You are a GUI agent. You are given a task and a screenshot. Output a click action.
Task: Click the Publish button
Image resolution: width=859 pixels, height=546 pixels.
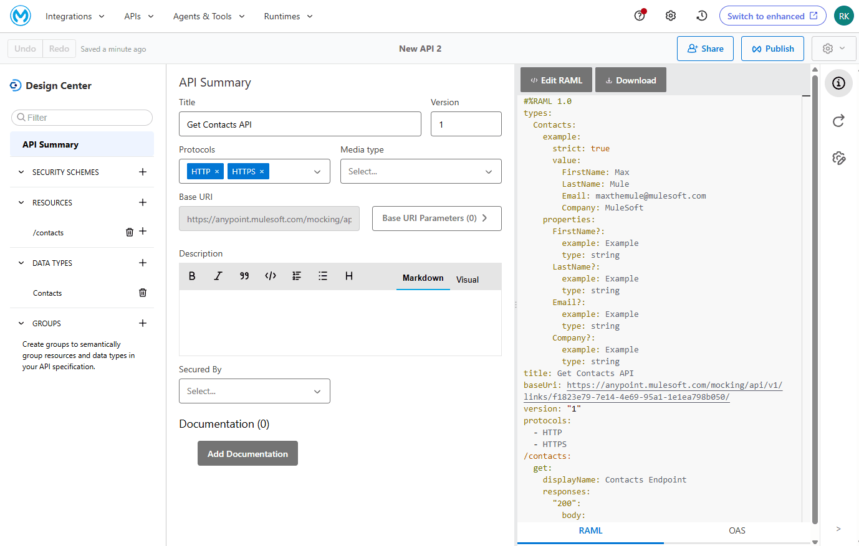point(772,49)
